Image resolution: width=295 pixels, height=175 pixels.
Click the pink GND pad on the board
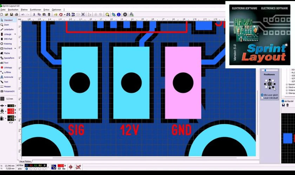point(183,83)
